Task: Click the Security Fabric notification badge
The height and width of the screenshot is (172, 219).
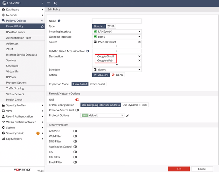Action: point(38,133)
